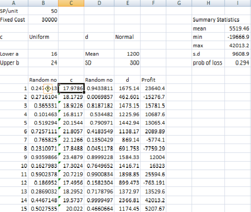
Task: Select Lower a value 16
Action: (x=43, y=54)
